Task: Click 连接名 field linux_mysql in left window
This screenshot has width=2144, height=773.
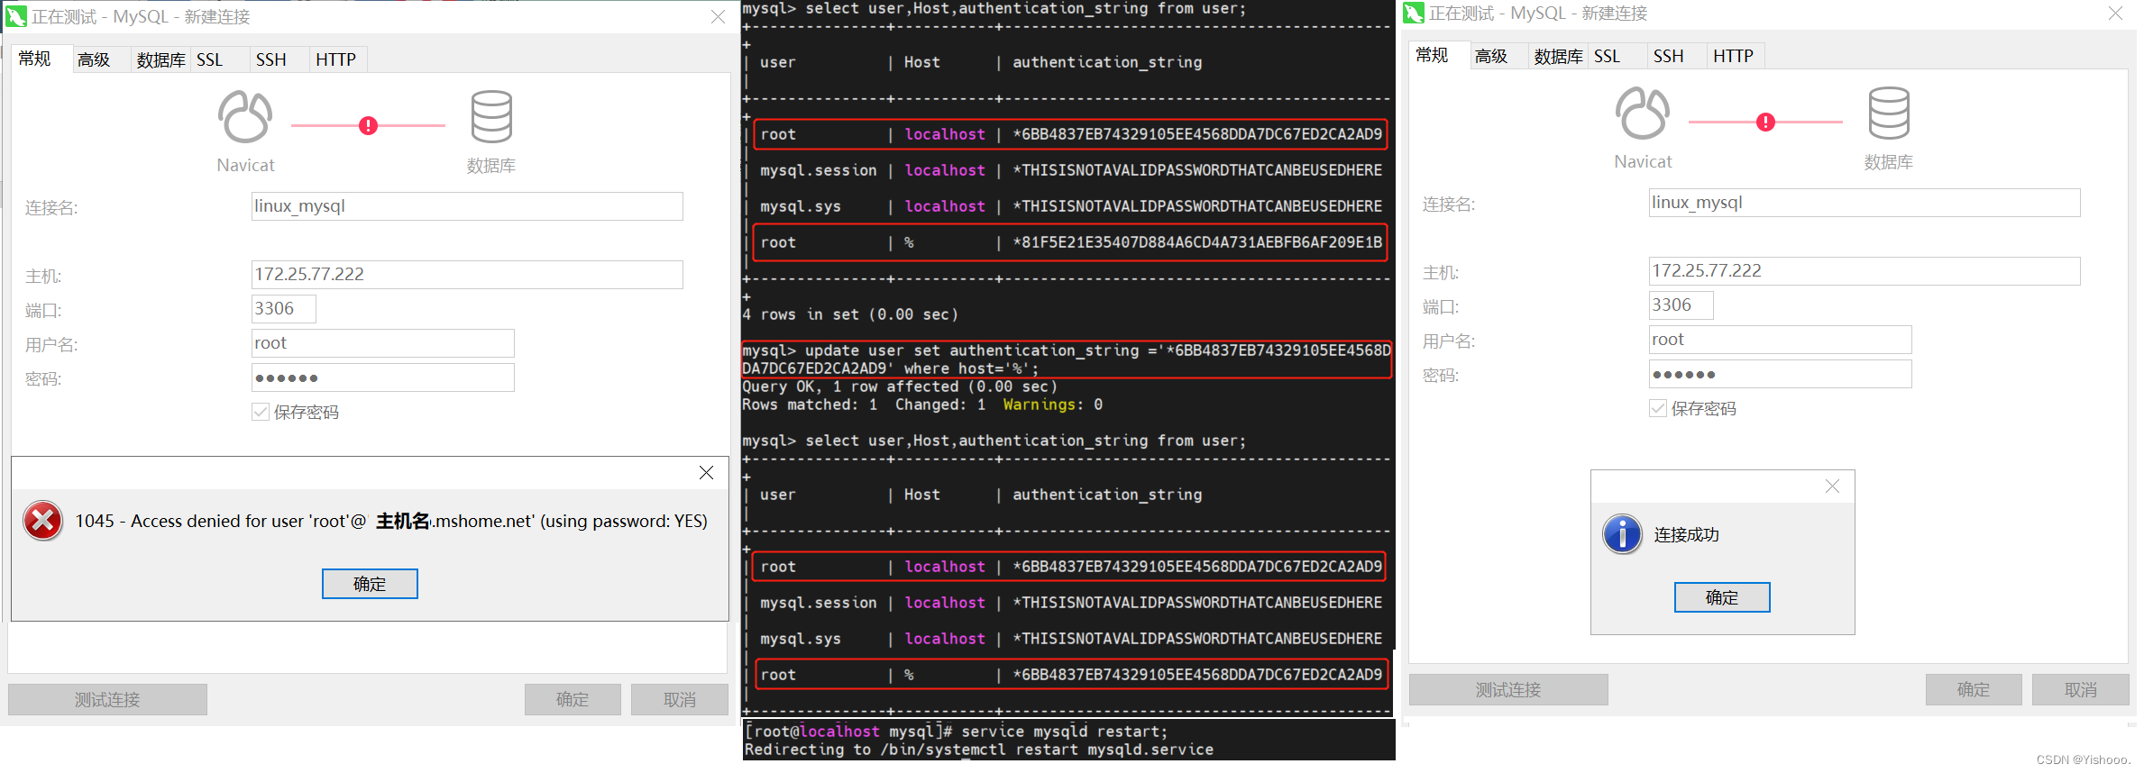Action: click(467, 206)
